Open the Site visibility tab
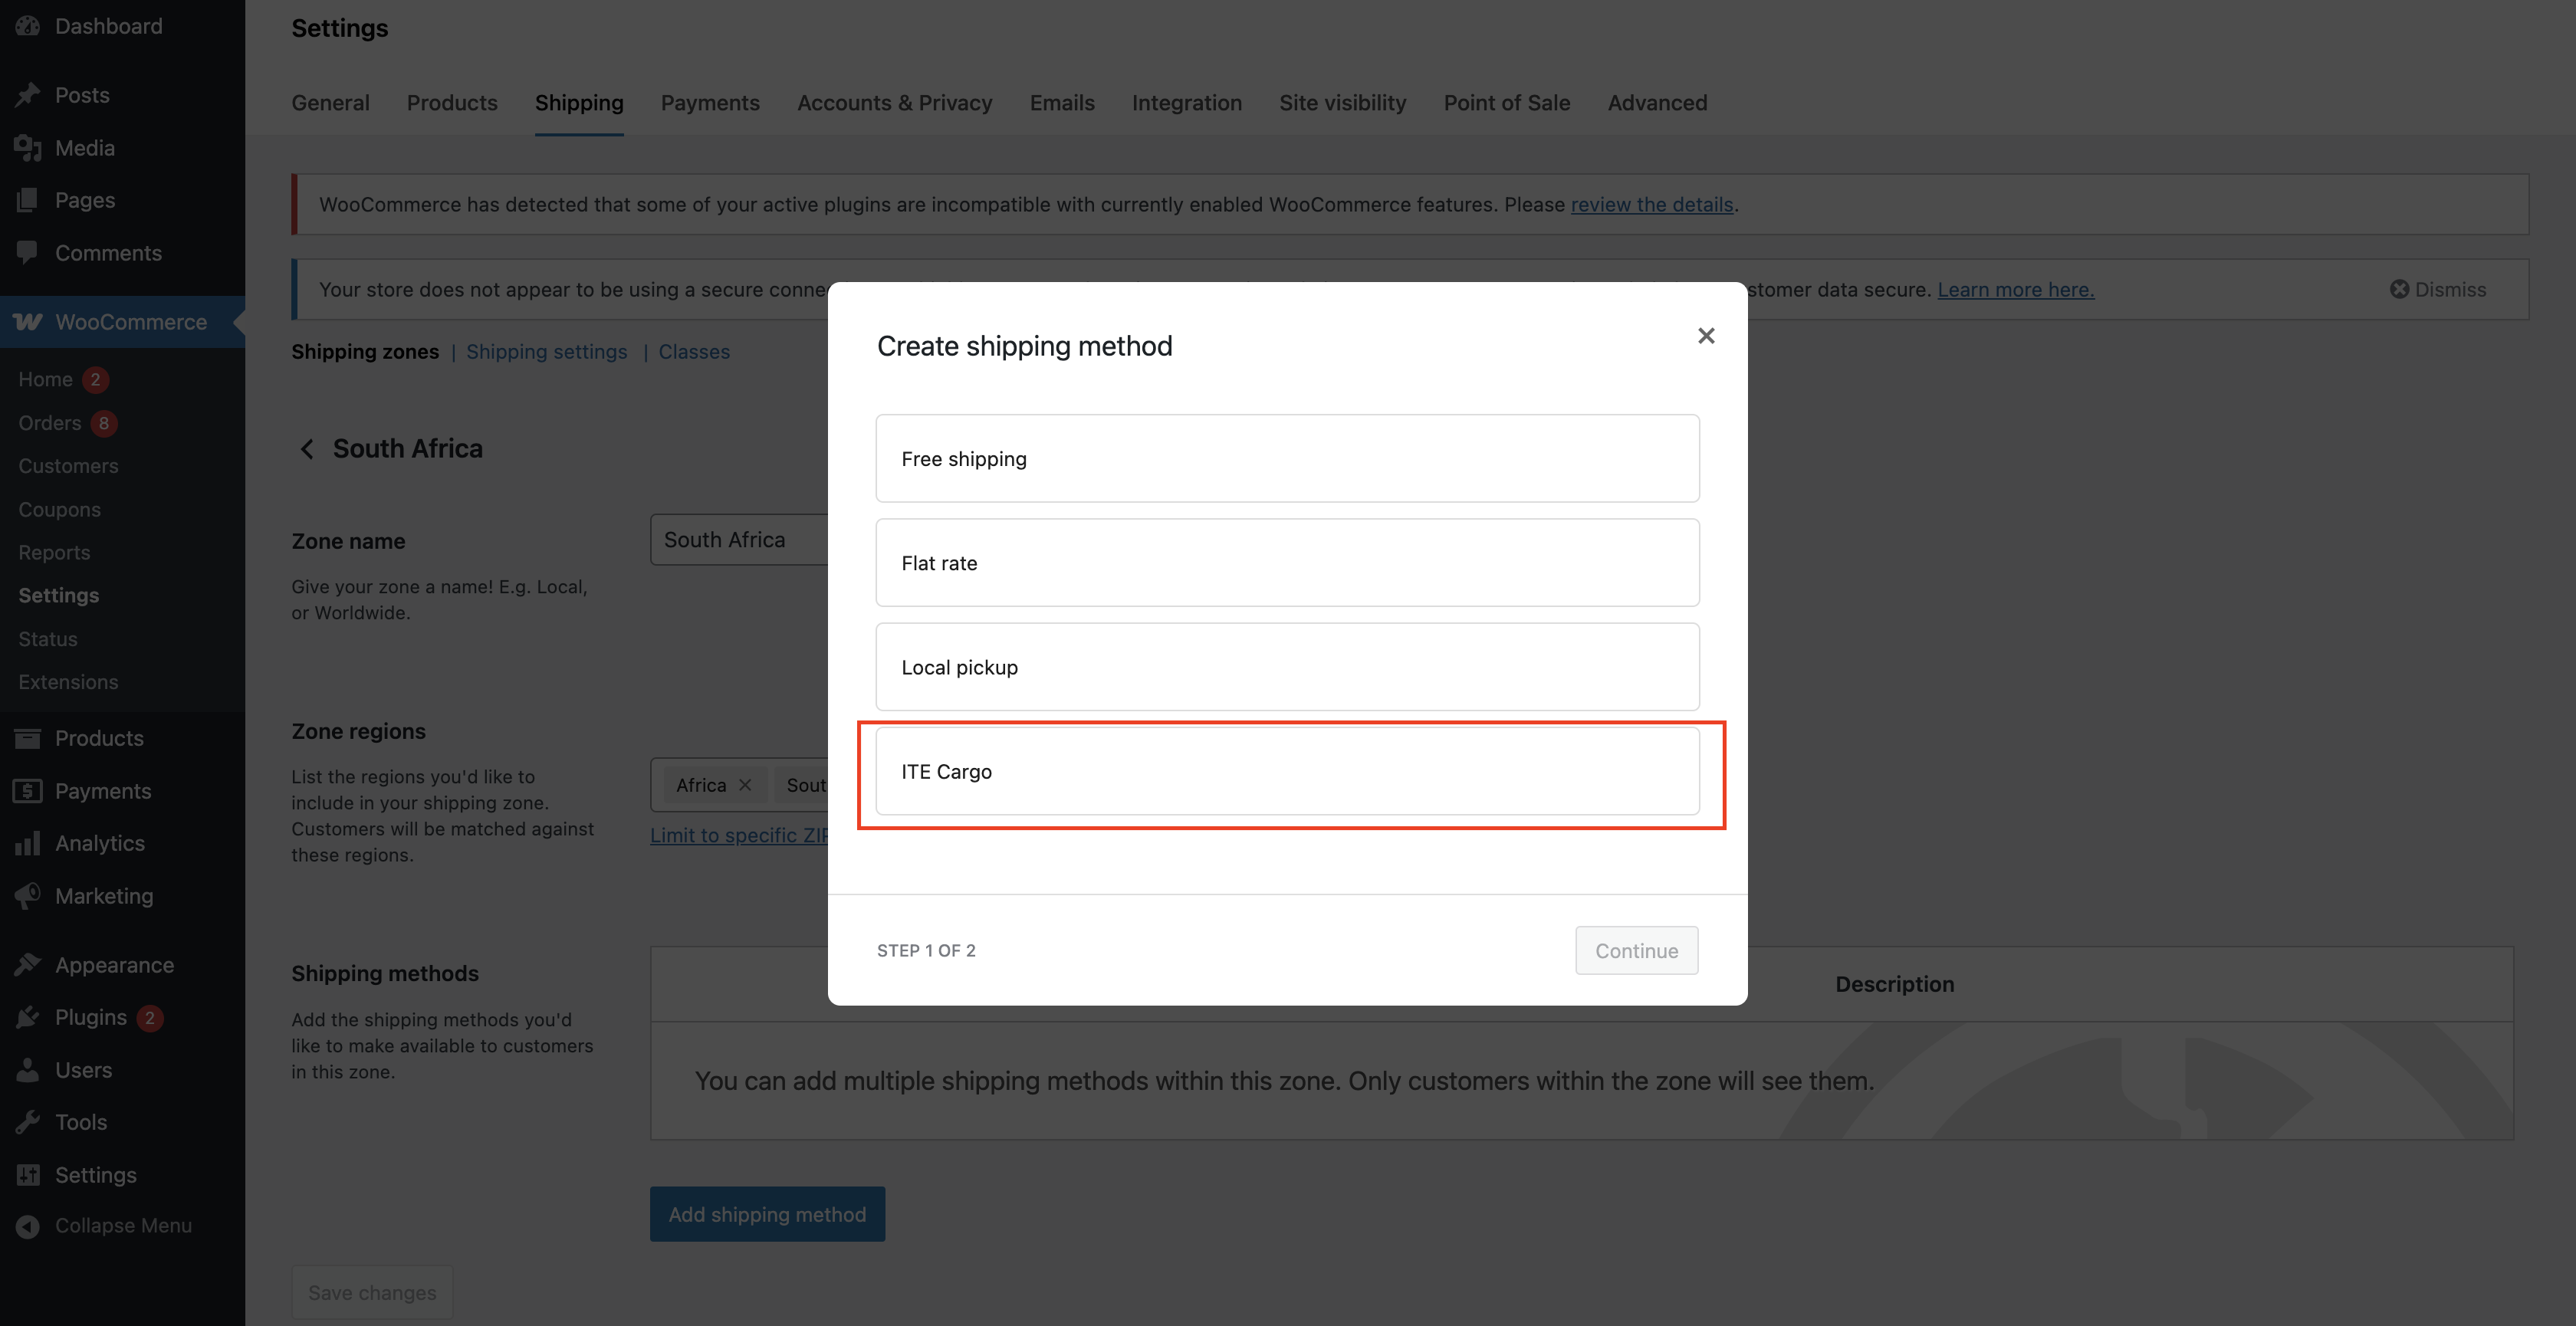Image resolution: width=2576 pixels, height=1326 pixels. (x=1342, y=103)
